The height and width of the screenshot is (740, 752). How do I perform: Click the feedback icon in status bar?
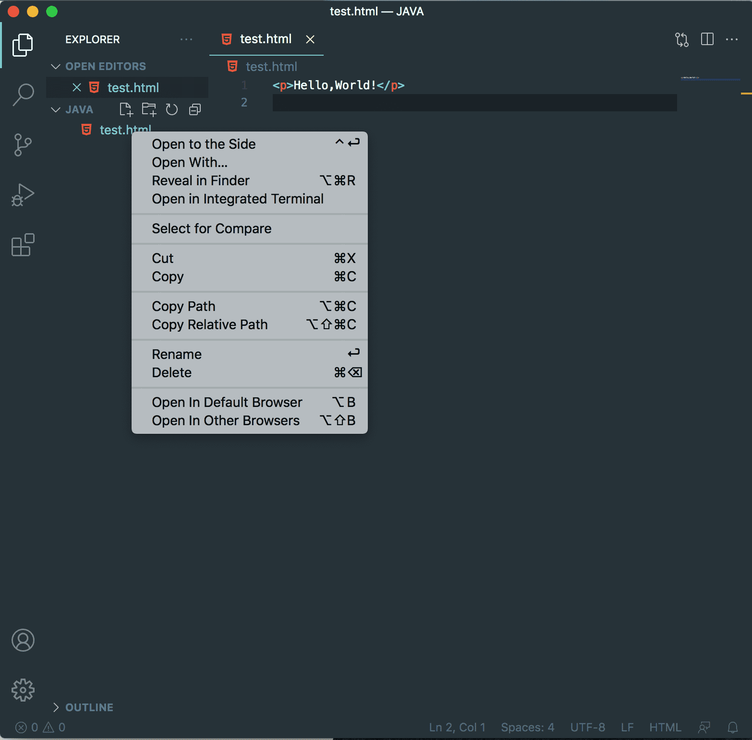[704, 728]
